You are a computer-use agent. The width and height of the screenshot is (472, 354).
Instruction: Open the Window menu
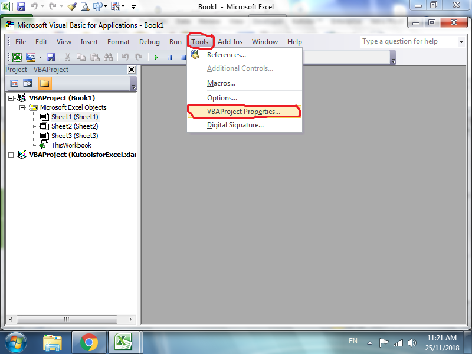click(265, 42)
